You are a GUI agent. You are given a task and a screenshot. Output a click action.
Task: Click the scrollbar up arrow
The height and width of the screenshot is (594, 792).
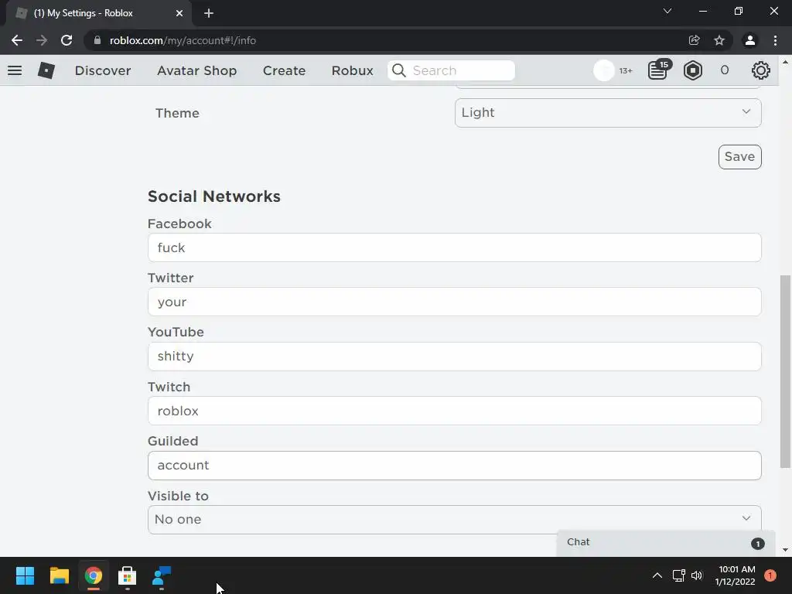[785, 62]
